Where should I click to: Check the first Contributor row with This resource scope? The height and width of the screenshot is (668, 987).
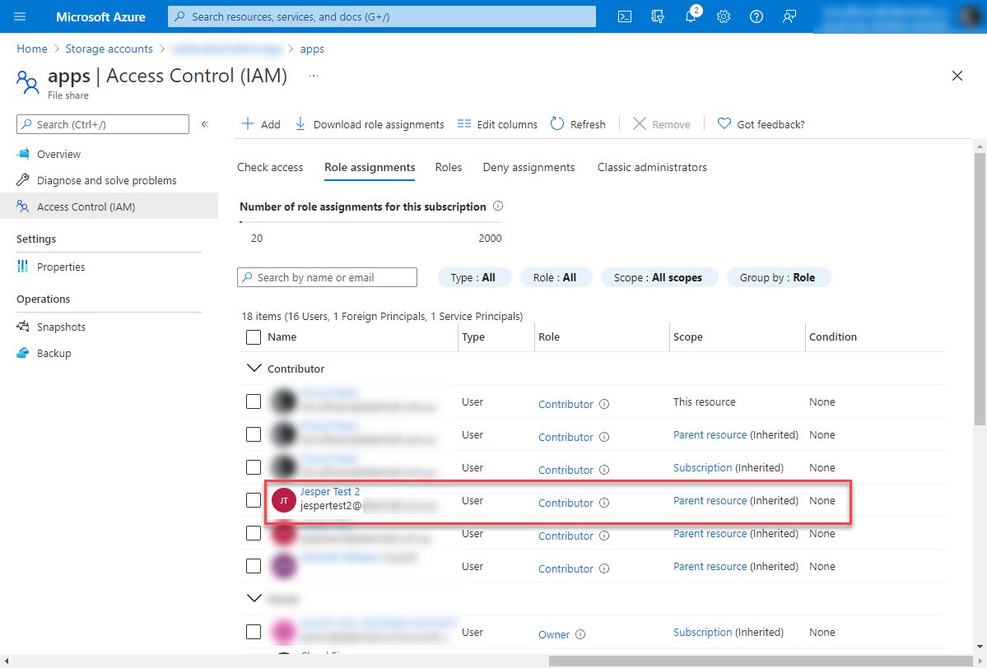coord(254,401)
